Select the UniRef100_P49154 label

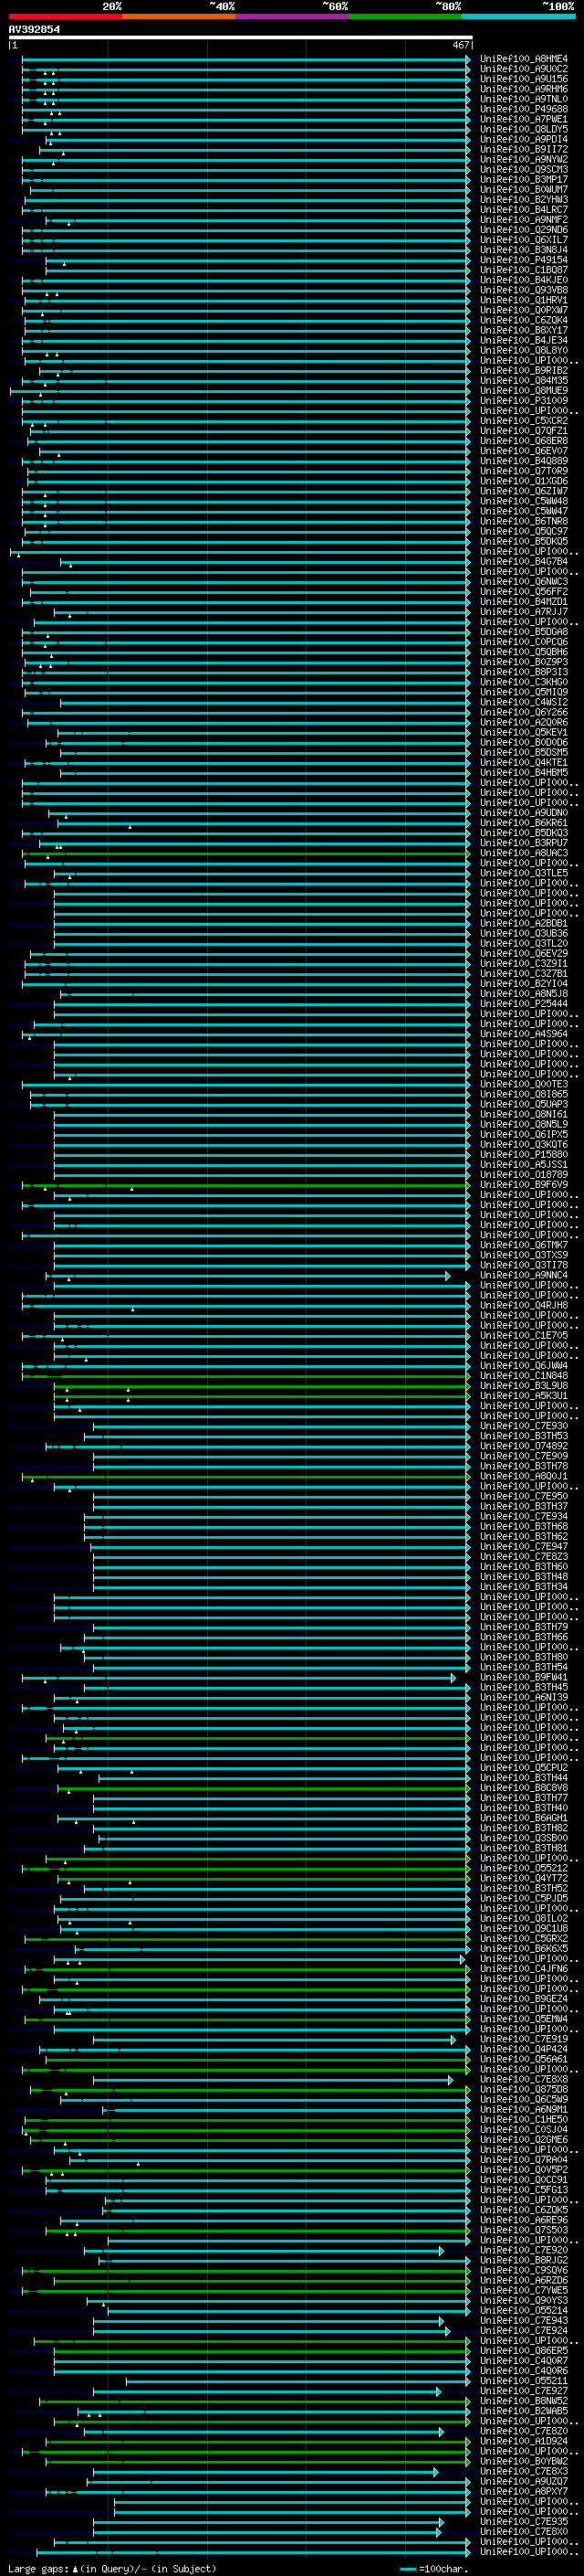click(x=524, y=260)
